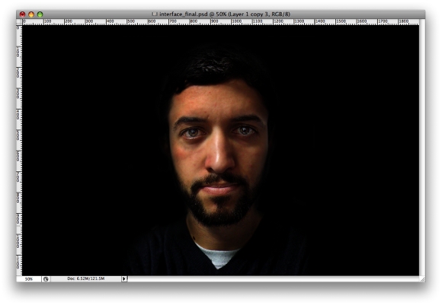Click the horizontal scrollbar below the canvas
Image resolution: width=442 pixels, height=305 pixels.
click(x=274, y=279)
